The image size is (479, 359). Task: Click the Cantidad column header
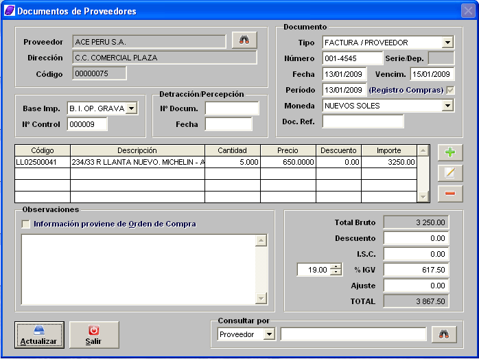(233, 150)
